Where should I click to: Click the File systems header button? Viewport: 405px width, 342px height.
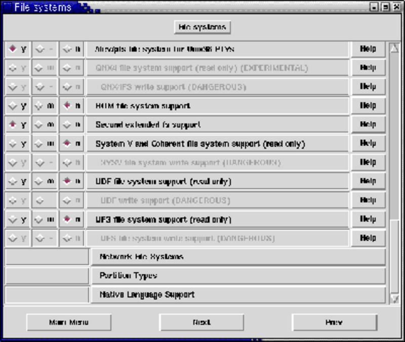click(x=202, y=27)
